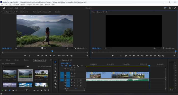Open Program monitor wrench settings

(x=163, y=48)
